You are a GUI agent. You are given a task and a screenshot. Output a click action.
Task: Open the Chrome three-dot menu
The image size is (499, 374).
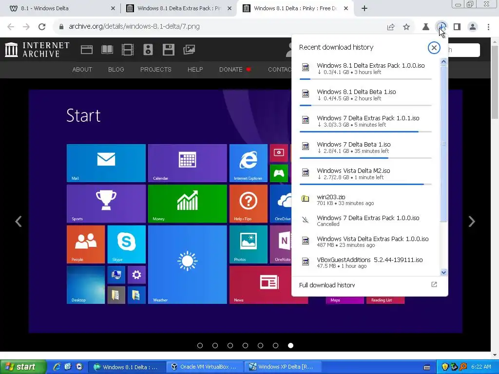click(x=488, y=27)
